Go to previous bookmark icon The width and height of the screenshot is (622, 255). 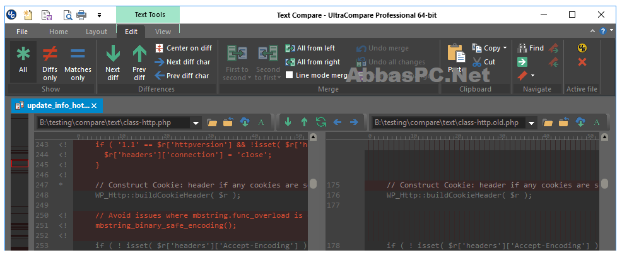(x=553, y=62)
